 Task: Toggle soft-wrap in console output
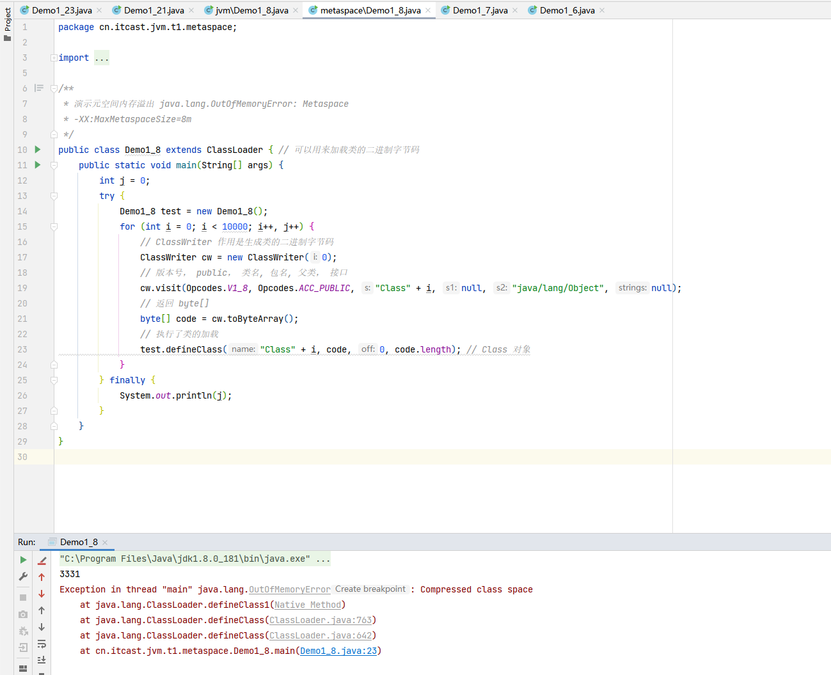[x=42, y=644]
